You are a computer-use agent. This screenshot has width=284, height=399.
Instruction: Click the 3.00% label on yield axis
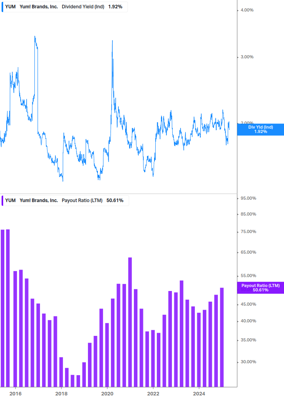247,57
